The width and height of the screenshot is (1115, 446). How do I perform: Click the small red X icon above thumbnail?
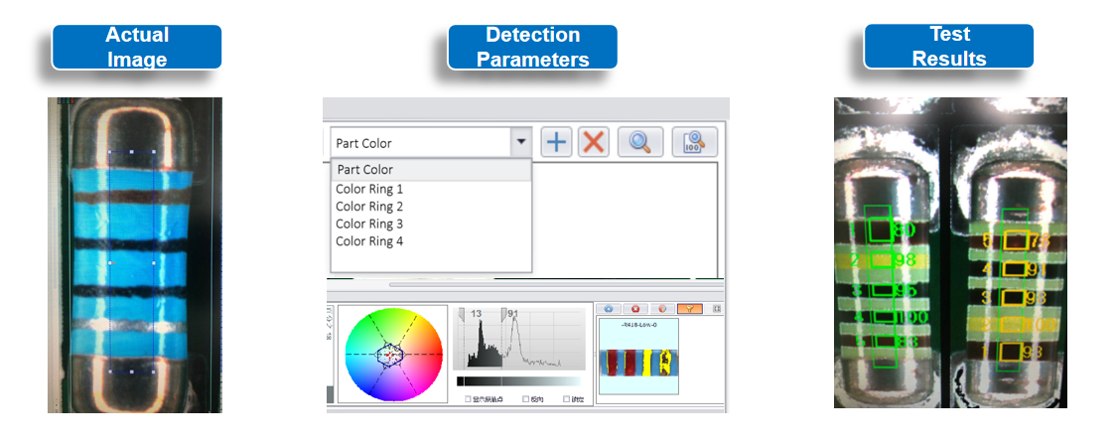click(x=634, y=309)
